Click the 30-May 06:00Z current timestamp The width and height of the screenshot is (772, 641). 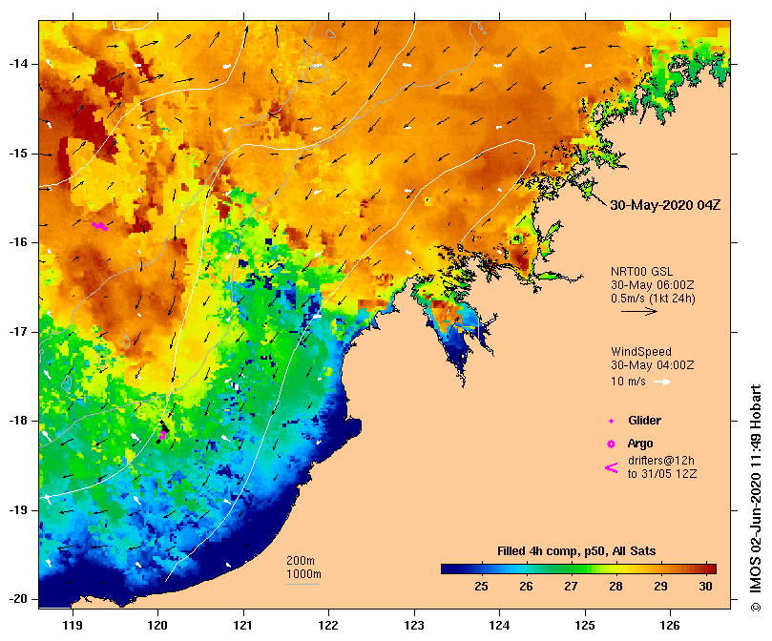click(x=653, y=284)
